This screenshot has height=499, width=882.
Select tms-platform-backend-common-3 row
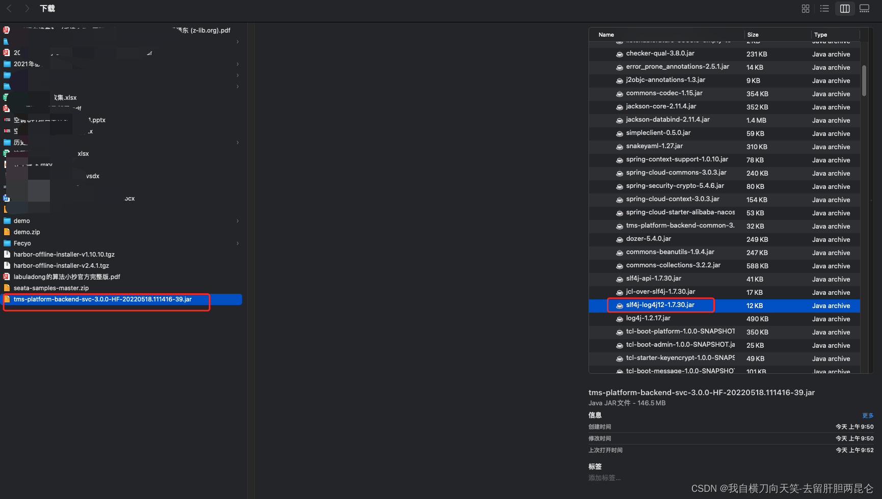[x=724, y=226]
